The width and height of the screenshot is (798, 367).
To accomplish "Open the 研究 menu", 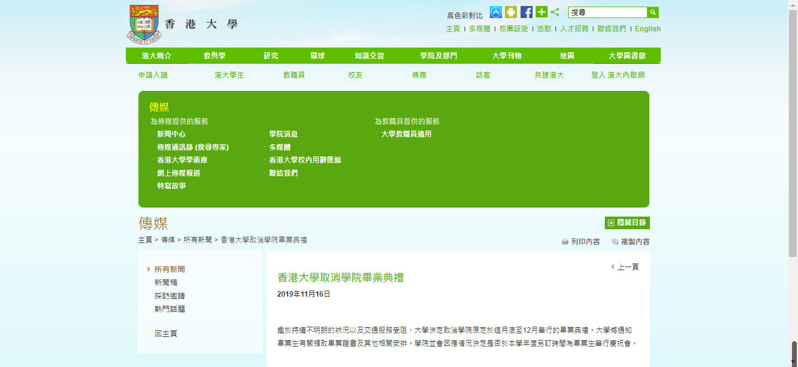I will tap(271, 56).
